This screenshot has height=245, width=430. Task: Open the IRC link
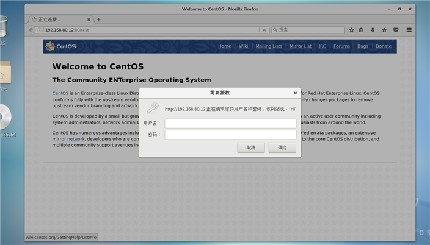(x=322, y=46)
